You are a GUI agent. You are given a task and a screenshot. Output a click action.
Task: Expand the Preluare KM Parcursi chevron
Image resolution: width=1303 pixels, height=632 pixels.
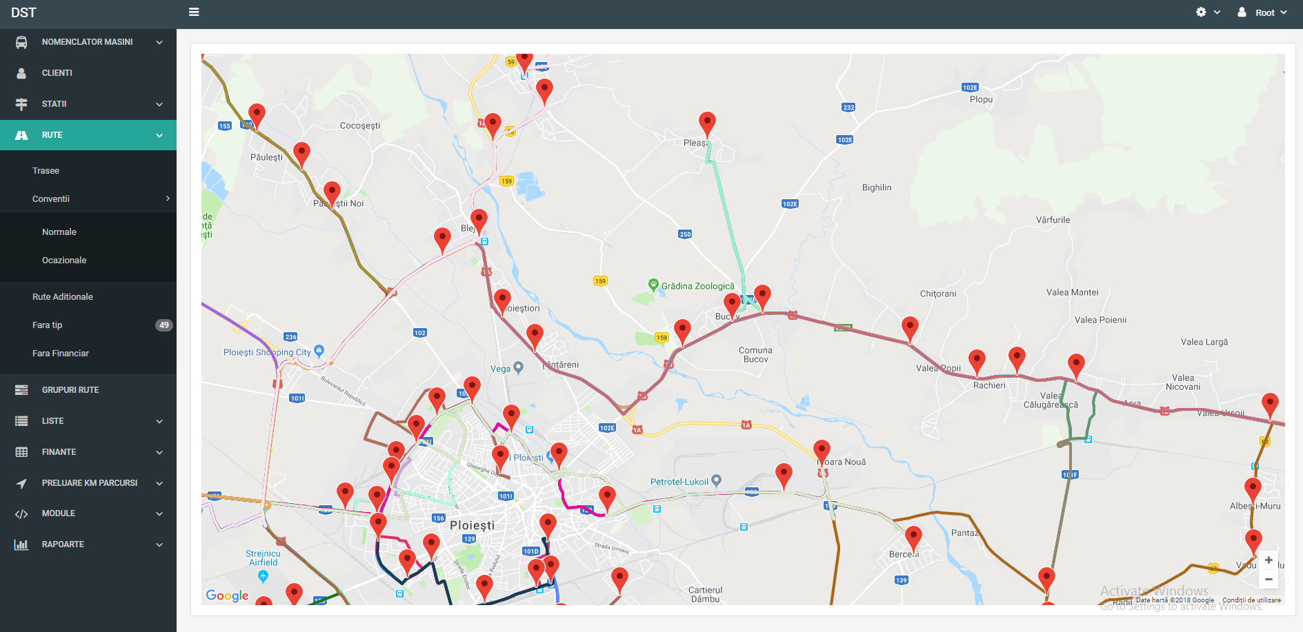click(159, 483)
